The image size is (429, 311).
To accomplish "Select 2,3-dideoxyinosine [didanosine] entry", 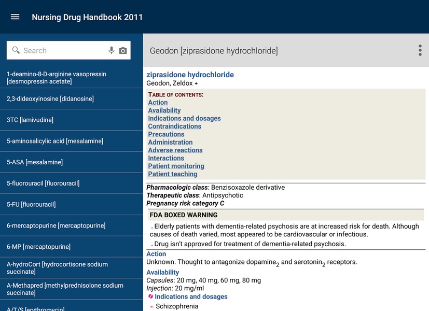I will coord(72,98).
